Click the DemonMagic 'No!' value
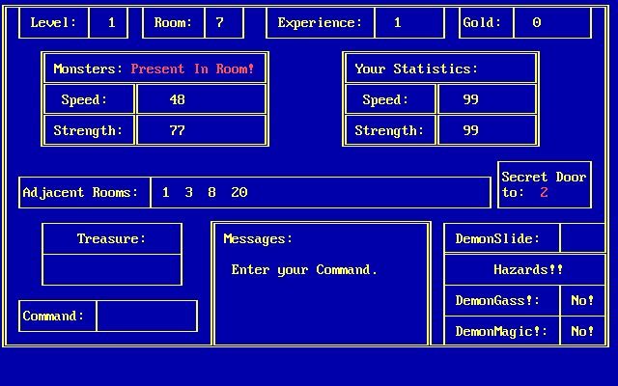618x386 pixels. tap(582, 331)
